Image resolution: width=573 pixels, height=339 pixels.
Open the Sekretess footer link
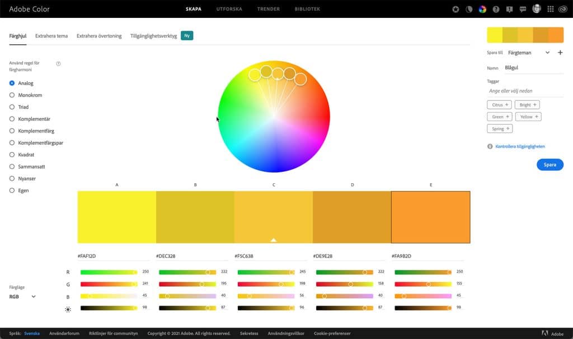[x=249, y=333]
